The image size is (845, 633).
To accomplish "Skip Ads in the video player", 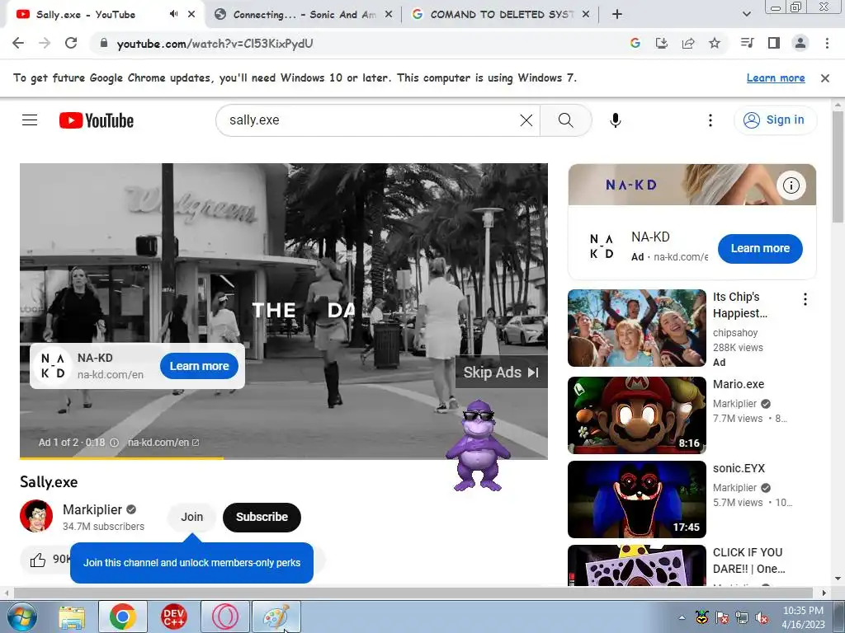I will pos(501,372).
